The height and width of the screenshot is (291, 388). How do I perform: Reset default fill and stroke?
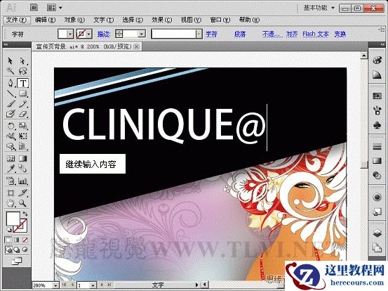9,230
